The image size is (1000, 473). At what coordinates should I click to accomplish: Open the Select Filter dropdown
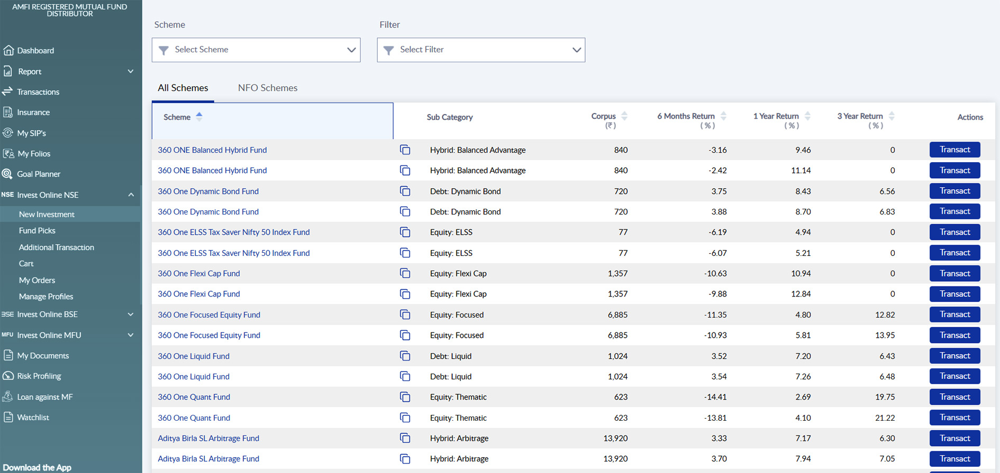point(481,50)
